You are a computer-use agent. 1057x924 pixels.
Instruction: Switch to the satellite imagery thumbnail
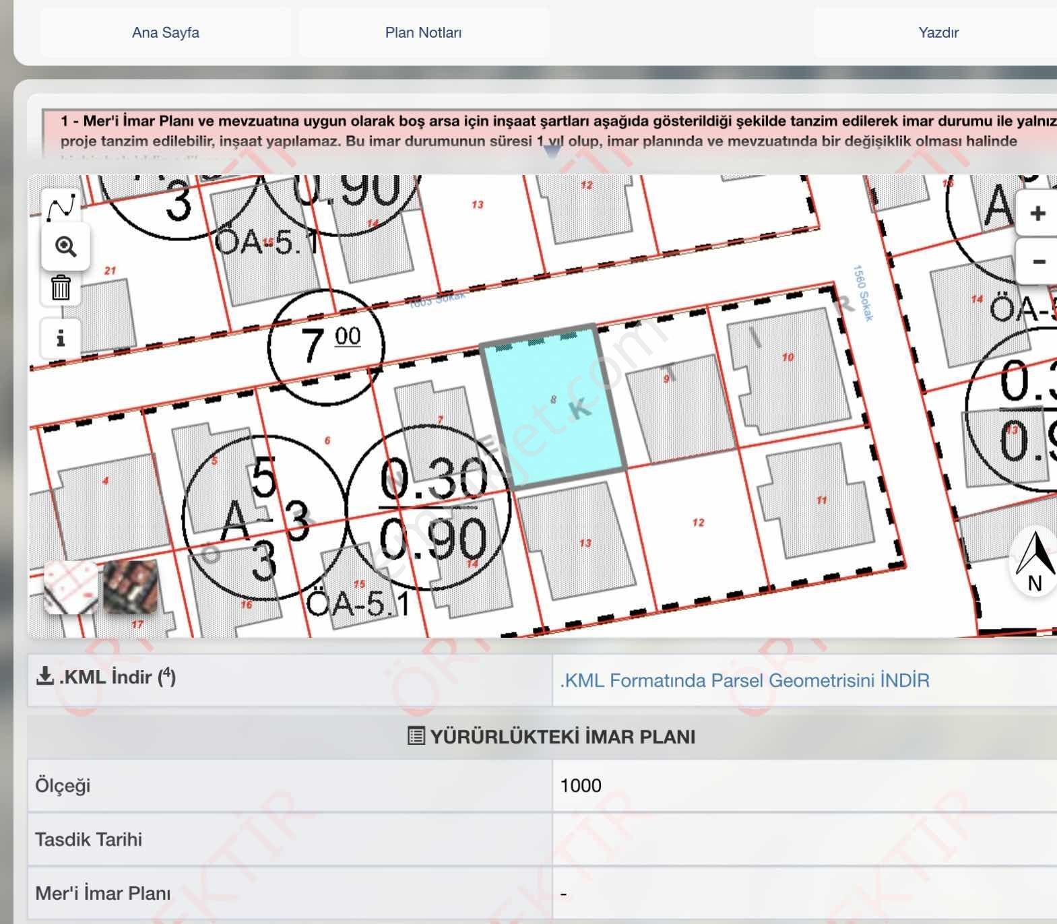(131, 587)
